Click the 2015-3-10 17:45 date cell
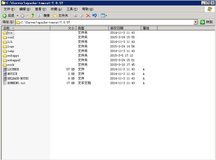The width and height of the screenshot is (216, 160). point(122,65)
